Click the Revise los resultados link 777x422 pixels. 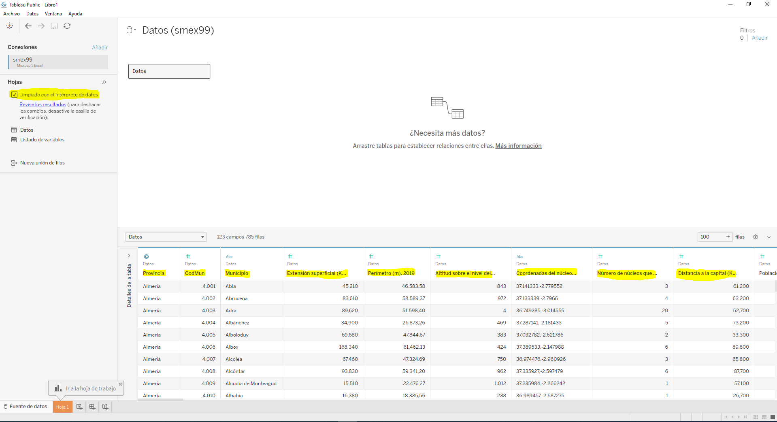click(x=43, y=104)
